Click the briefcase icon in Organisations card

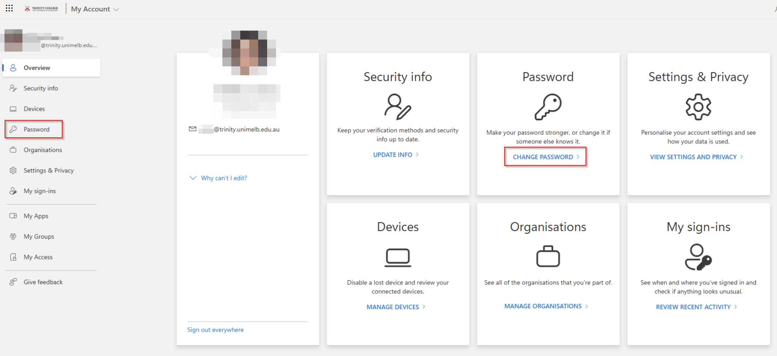548,257
